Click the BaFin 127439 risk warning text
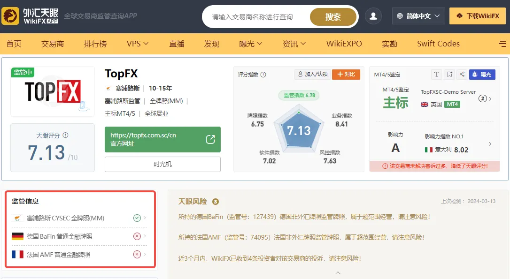 (x=304, y=217)
